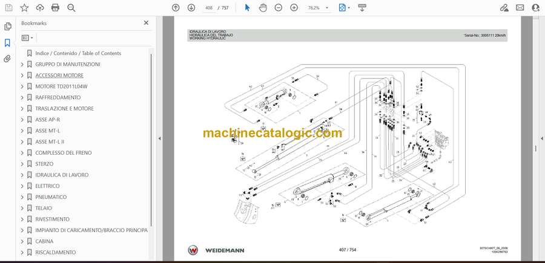Expand GRUPPO DI MANUTENZIONI bookmark
The image size is (545, 263).
tap(22, 64)
